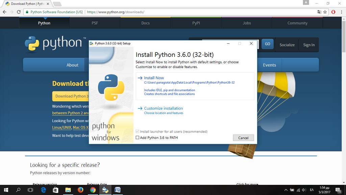Open the Events menu on python.org
Image resolution: width=346 pixels, height=195 pixels.
tap(269, 65)
